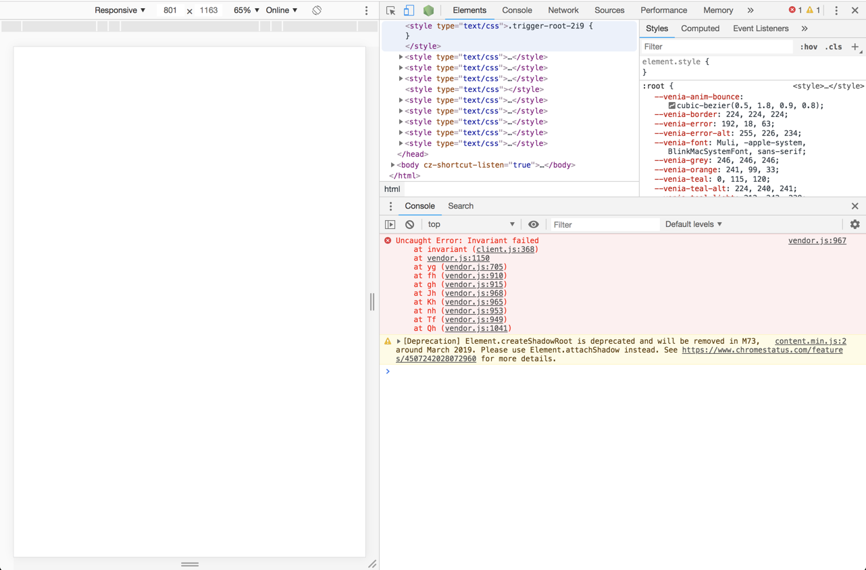866x570 pixels.
Task: Select the Event Listeners sidebar tab
Action: [x=761, y=28]
